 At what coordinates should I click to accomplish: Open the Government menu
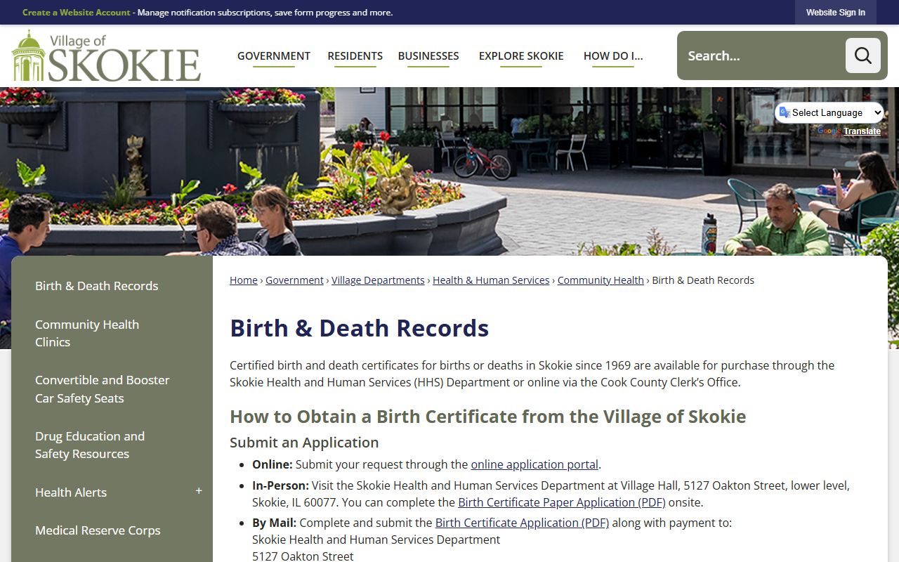[274, 56]
